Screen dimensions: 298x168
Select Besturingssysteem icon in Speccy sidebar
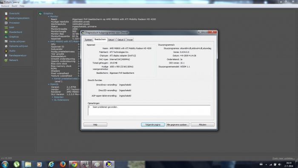coord(6,18)
